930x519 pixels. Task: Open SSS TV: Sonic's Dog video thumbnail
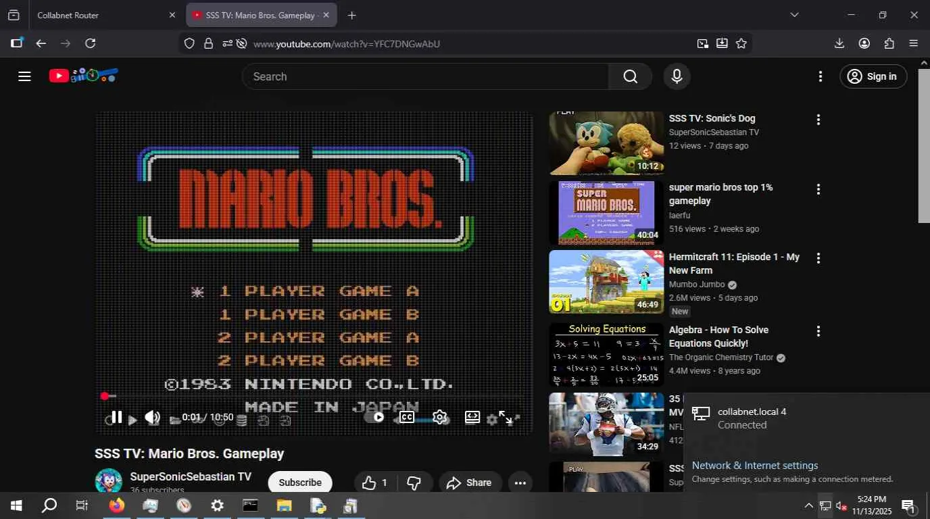(606, 143)
